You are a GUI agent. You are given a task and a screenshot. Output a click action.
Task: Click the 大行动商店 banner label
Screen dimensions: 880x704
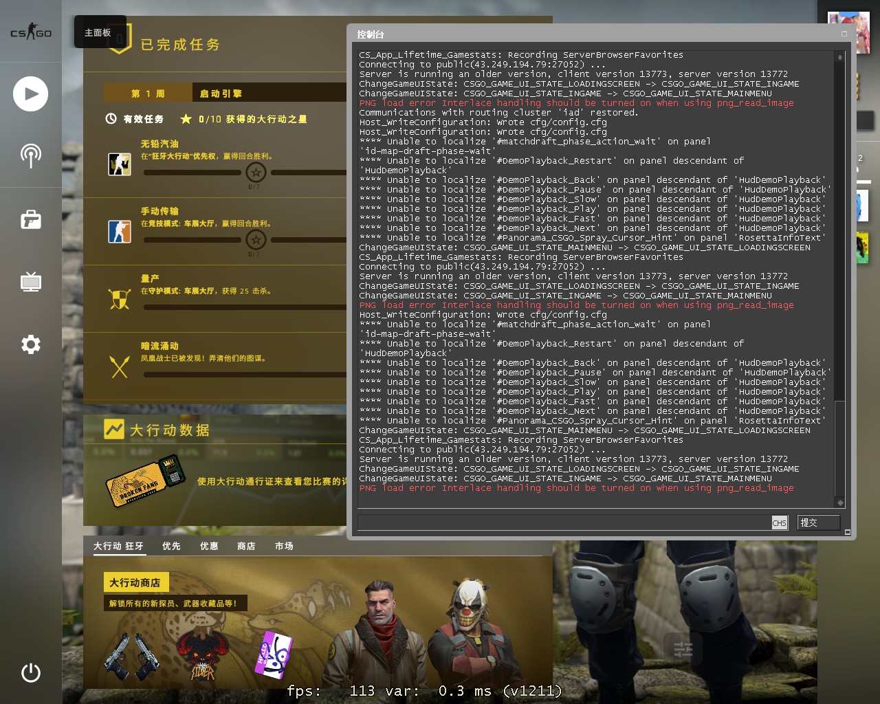pyautogui.click(x=135, y=582)
